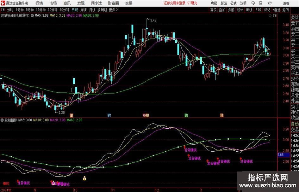Click 证券交易未登录 login link

point(174,3)
